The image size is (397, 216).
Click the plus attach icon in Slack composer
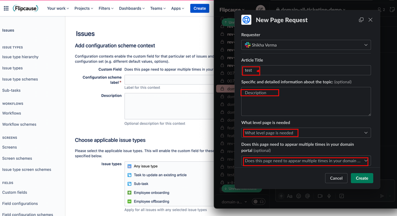(x=281, y=196)
